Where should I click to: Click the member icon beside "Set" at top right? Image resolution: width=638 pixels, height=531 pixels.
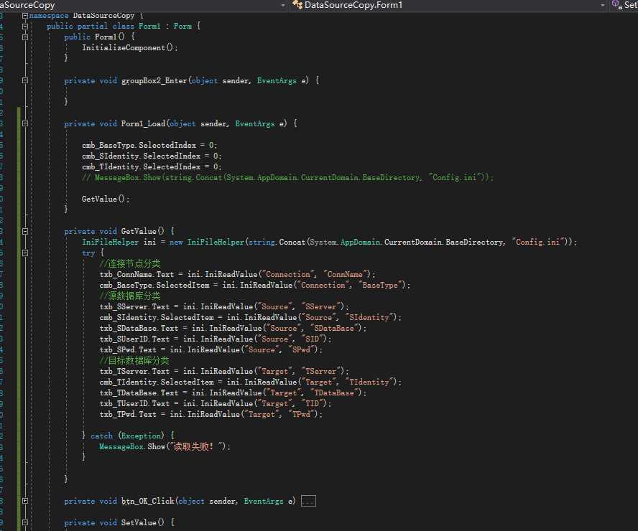point(616,5)
